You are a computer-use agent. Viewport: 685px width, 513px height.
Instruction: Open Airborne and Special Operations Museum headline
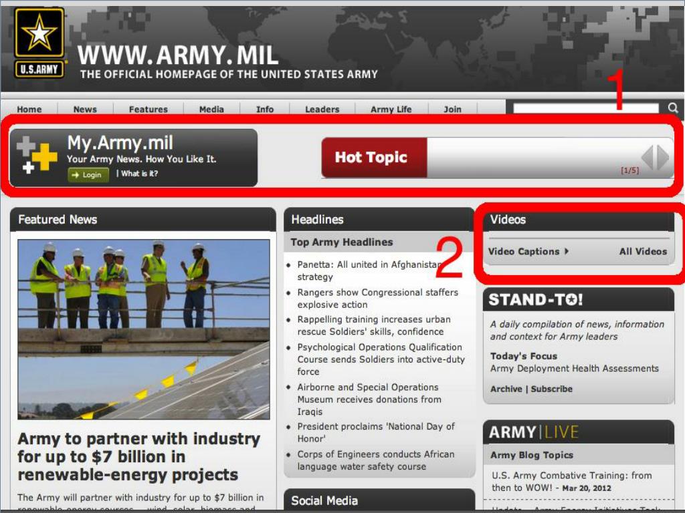pyautogui.click(x=369, y=399)
